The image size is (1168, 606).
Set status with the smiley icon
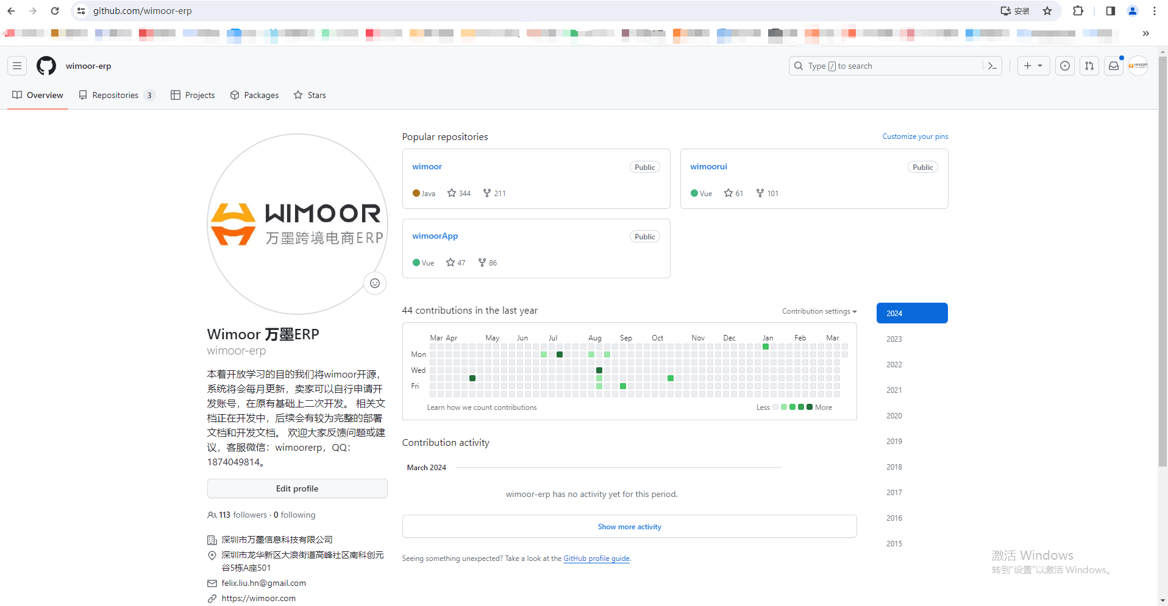[375, 283]
